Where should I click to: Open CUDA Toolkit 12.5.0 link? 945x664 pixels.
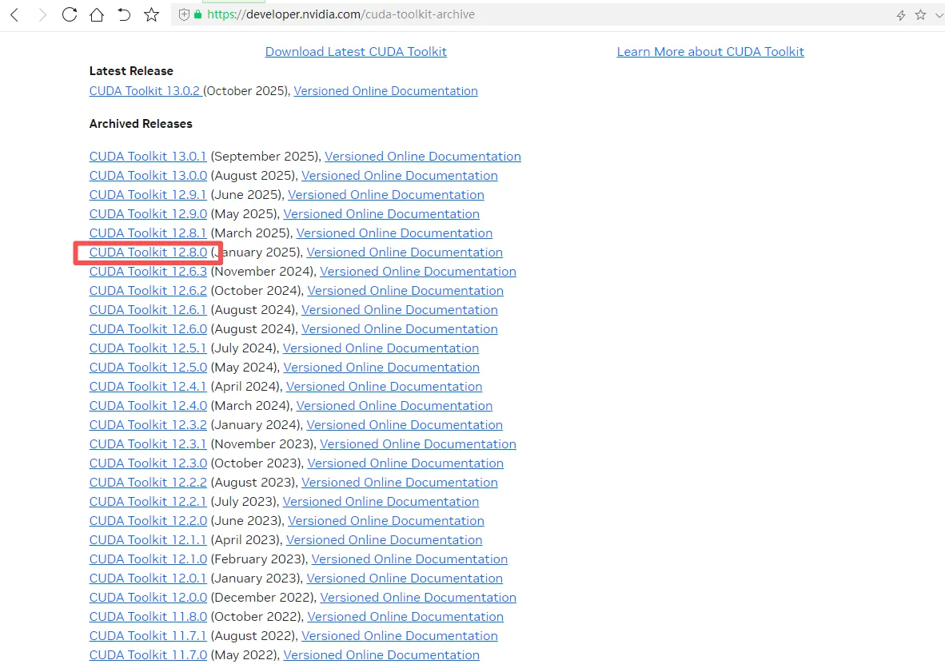click(x=148, y=368)
